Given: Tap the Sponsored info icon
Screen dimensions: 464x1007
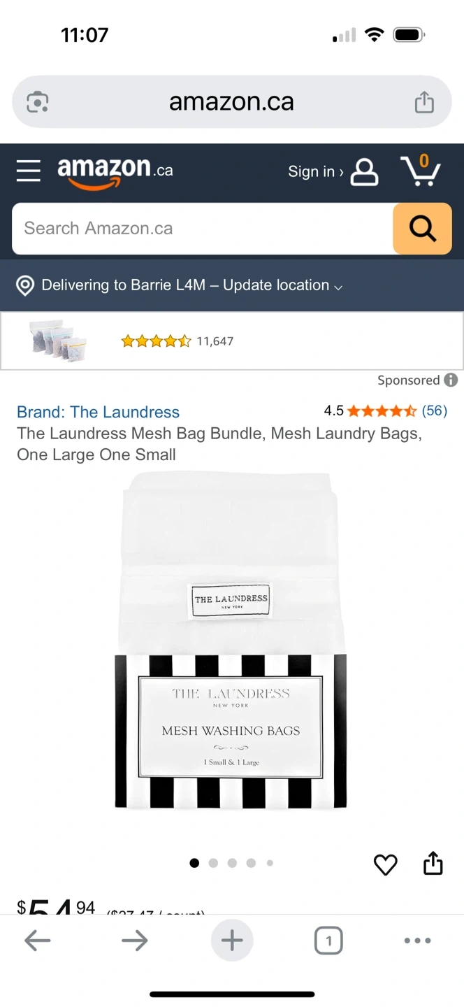Looking at the screenshot, I should click(451, 380).
